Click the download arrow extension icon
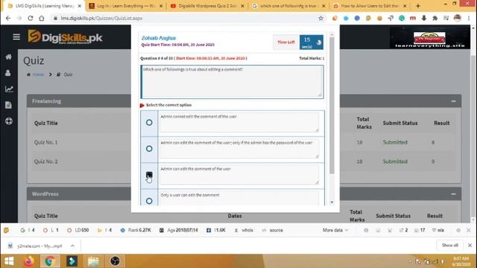Image resolution: width=477 pixels, height=268 pixels. 424,18
